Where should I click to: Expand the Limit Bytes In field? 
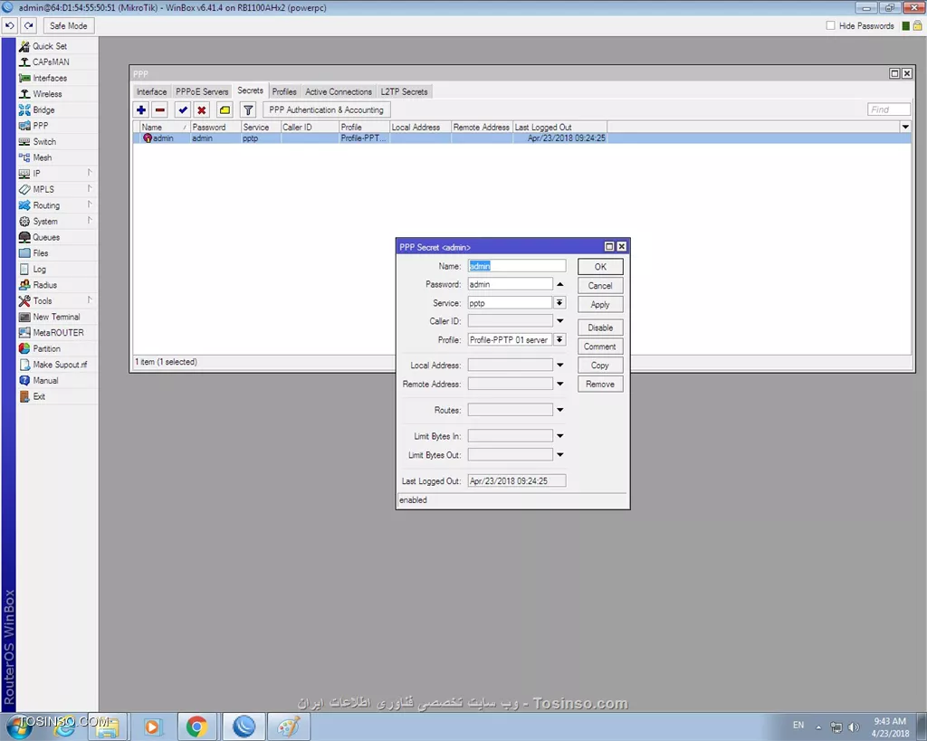(559, 436)
